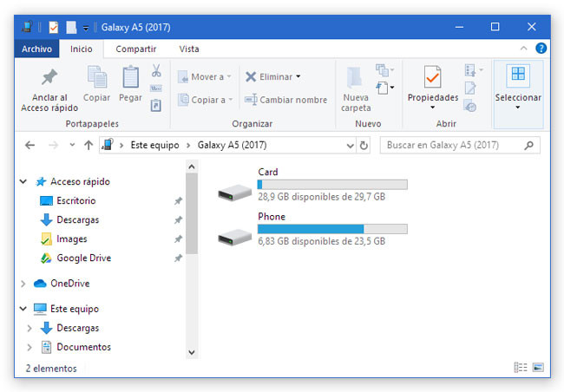Image resolution: width=564 pixels, height=392 pixels.
Task: Click the scissors cut icon
Action: (156, 71)
